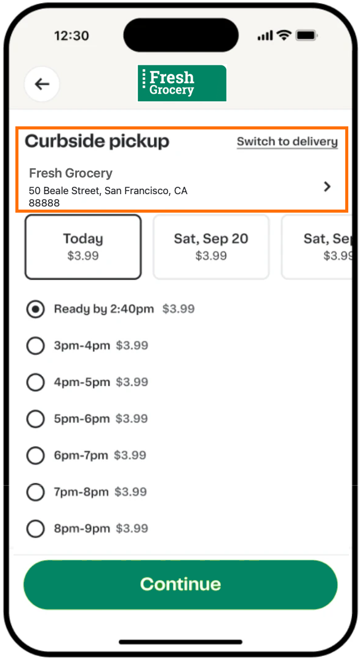This screenshot has width=360, height=662.
Task: Tap the Dynamic Island at screen top
Action: point(180,35)
